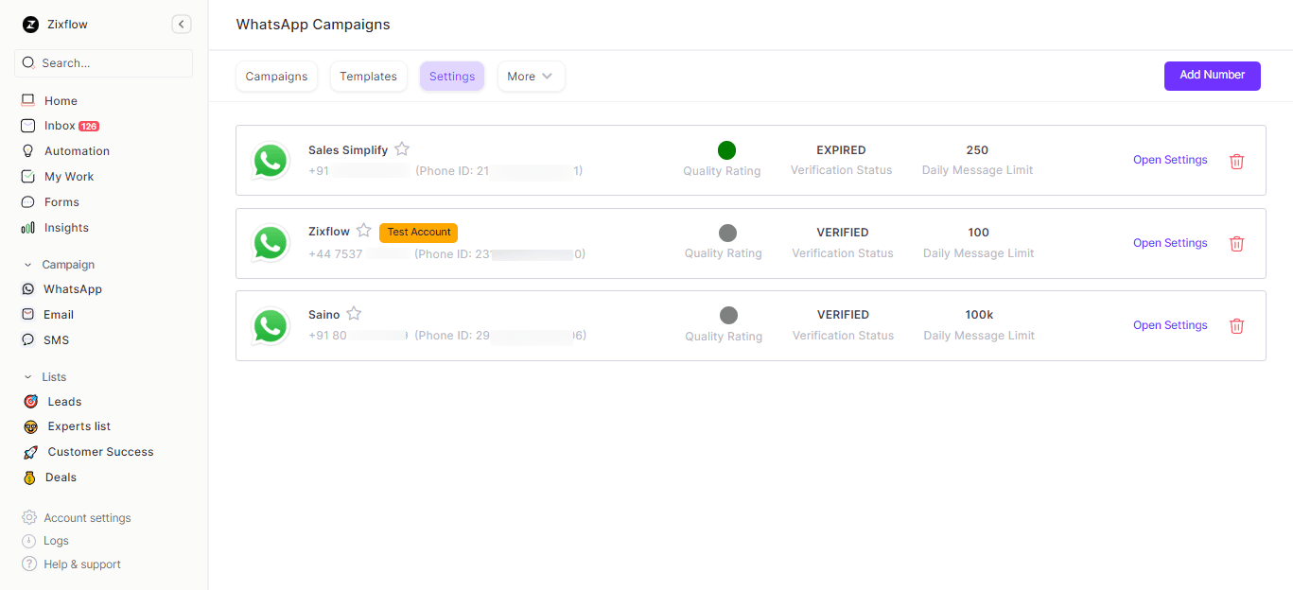The width and height of the screenshot is (1293, 590).
Task: Open Settings for Zixflow test account
Action: click(x=1170, y=243)
